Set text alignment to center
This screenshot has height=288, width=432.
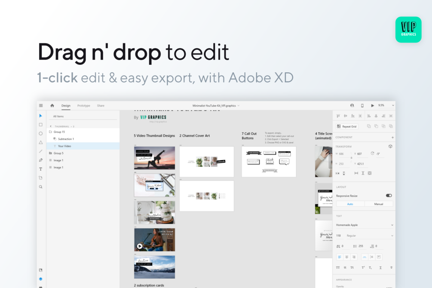point(347,257)
